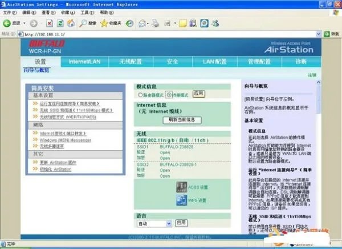Switch to the 安全 tab
This screenshot has height=249, width=342.
[x=173, y=62]
